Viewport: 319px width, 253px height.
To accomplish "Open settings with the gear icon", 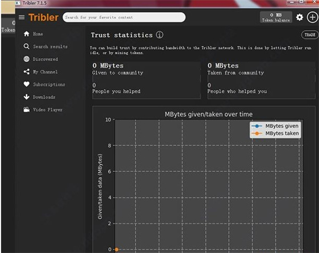I will coord(299,17).
